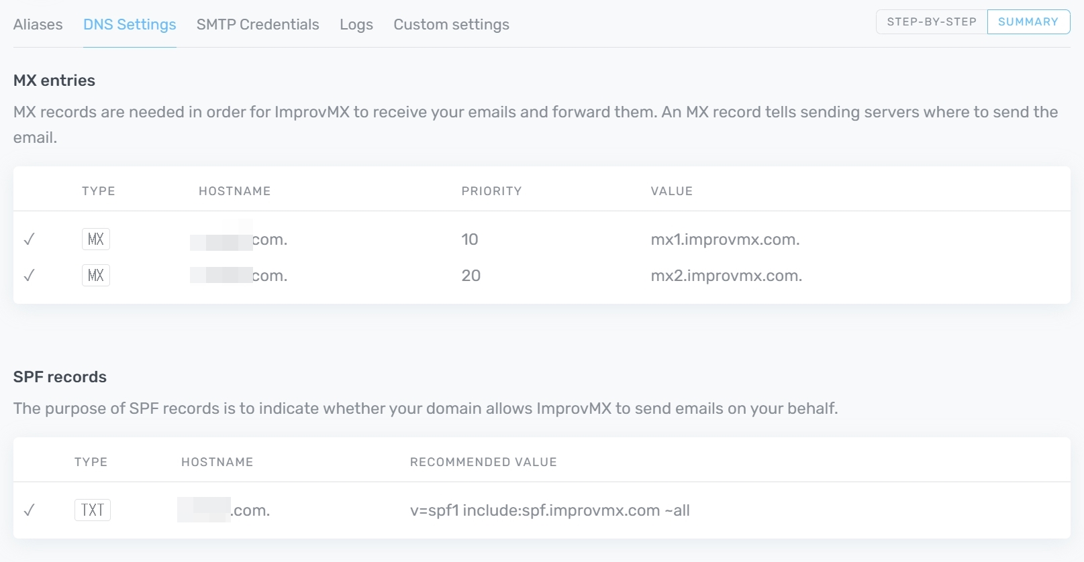Go to Custom settings tab
This screenshot has height=562, width=1084.
451,25
